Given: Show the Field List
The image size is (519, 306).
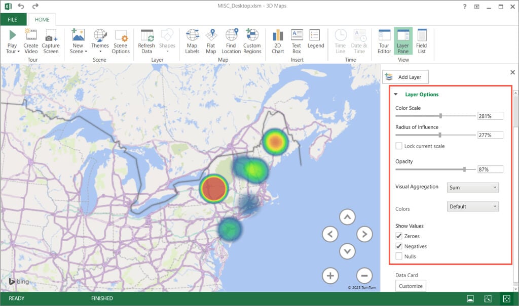Looking at the screenshot, I should (421, 41).
